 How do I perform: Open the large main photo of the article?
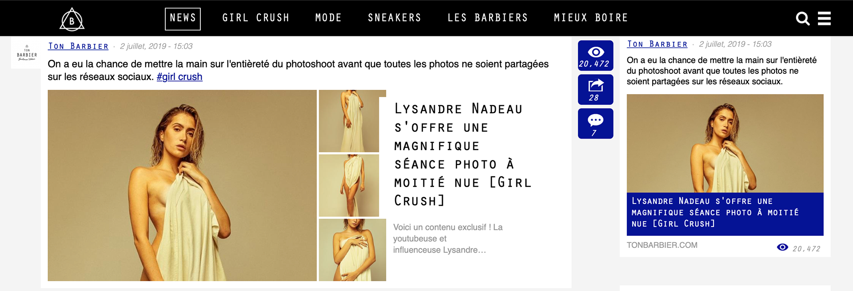point(182,185)
